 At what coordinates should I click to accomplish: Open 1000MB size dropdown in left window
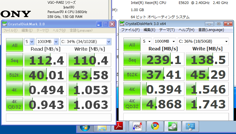click(x=47, y=42)
